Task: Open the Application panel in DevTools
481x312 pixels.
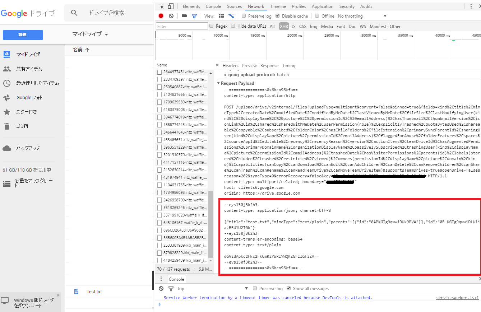Action: pos(322,6)
